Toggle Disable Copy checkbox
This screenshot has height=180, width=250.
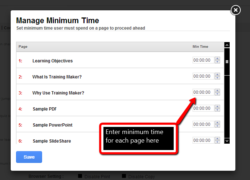point(124,176)
